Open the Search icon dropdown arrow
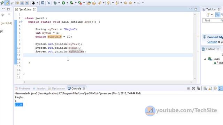Viewport: 223px width, 125px height. [103, 3]
